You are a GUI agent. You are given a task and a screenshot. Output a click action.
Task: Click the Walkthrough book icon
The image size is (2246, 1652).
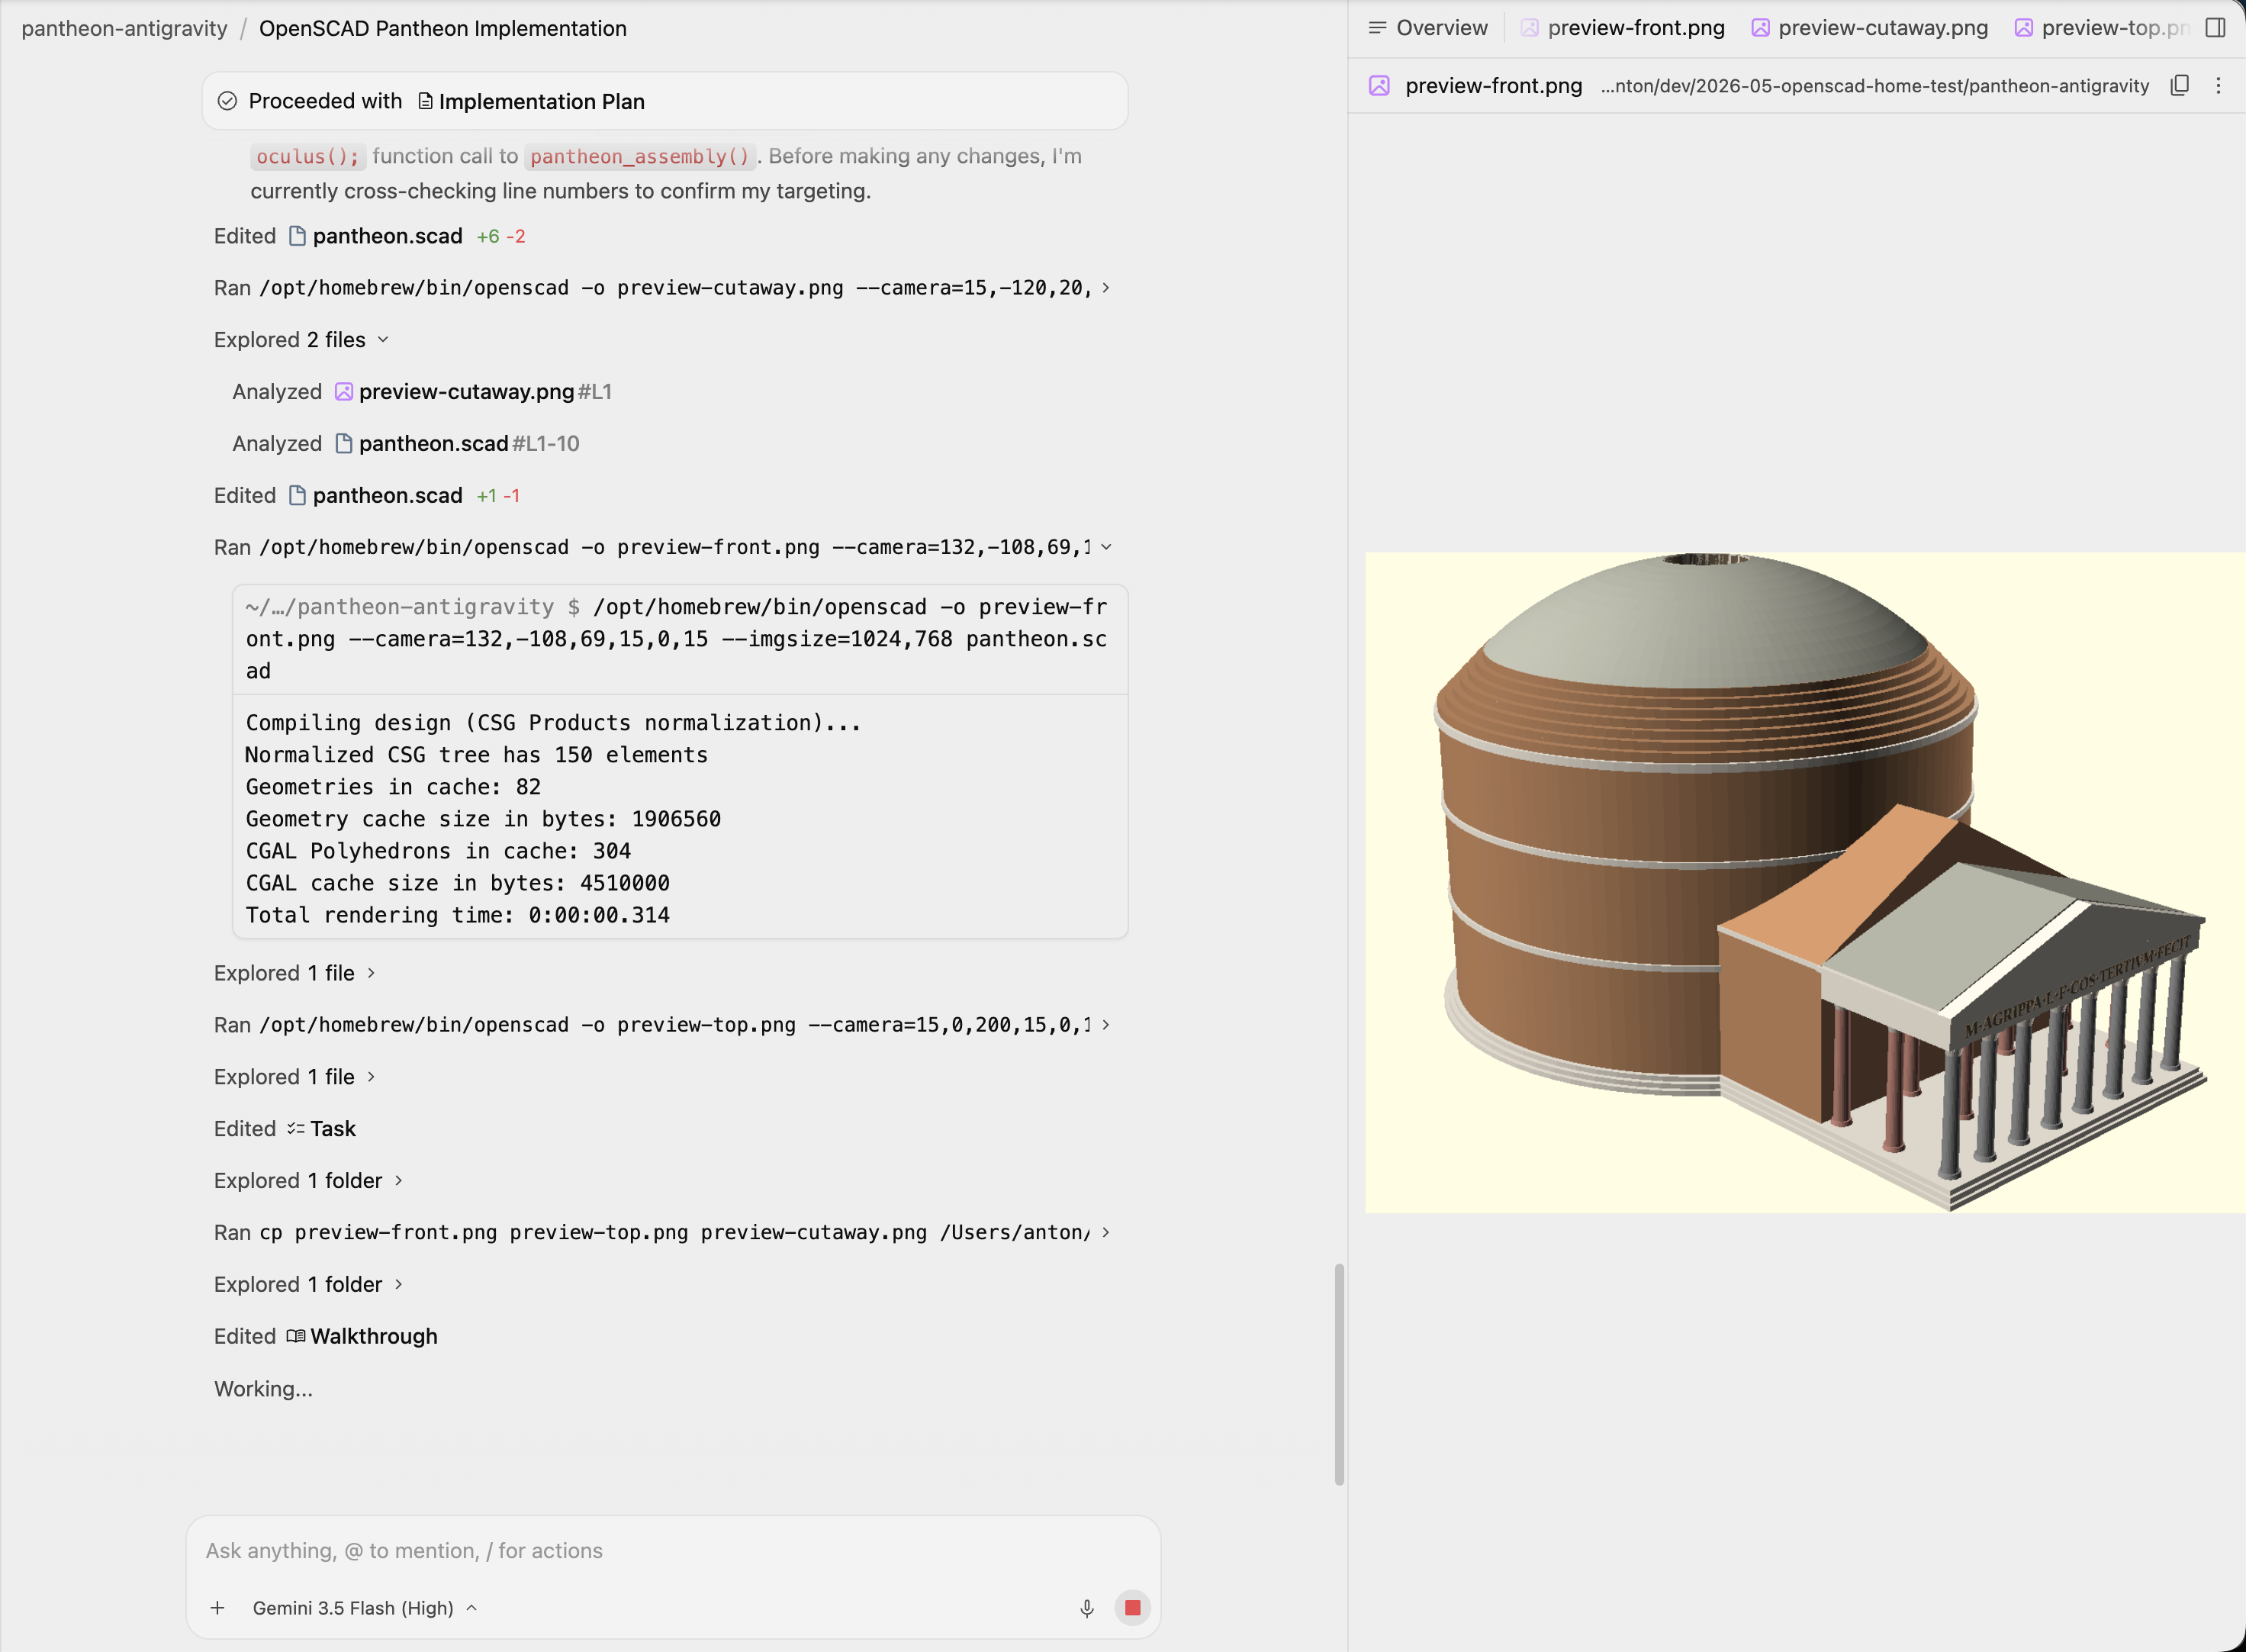coord(296,1337)
